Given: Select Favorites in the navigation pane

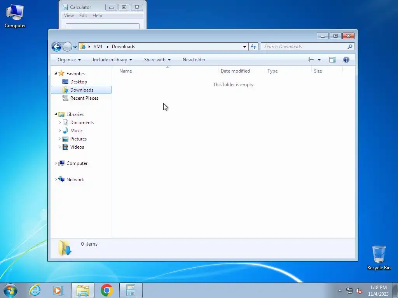Looking at the screenshot, I should 75,73.
